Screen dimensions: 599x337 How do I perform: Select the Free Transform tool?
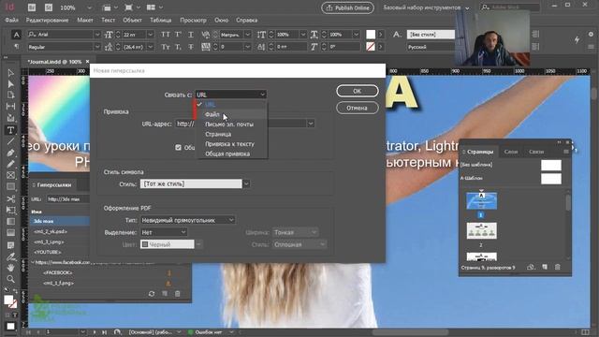10,210
